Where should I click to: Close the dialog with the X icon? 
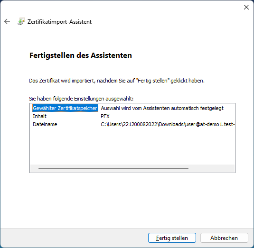pyautogui.click(x=246, y=7)
